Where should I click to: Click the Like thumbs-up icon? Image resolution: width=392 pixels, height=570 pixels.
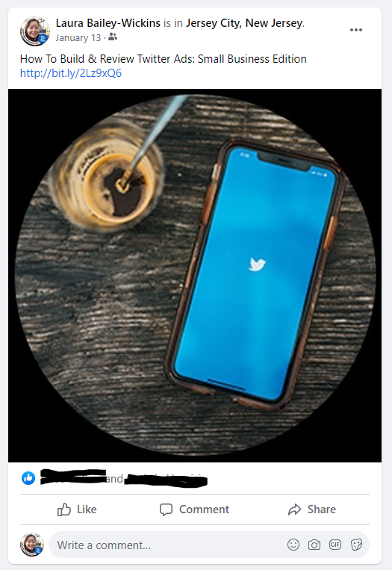64,509
